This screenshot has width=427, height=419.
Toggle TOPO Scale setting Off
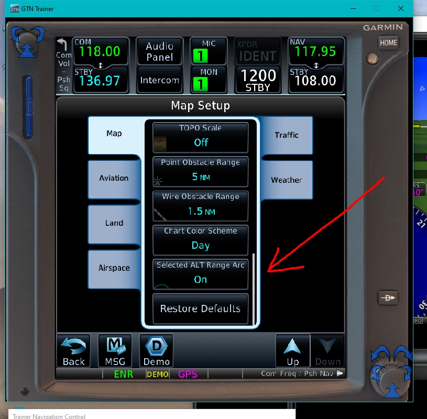(201, 138)
